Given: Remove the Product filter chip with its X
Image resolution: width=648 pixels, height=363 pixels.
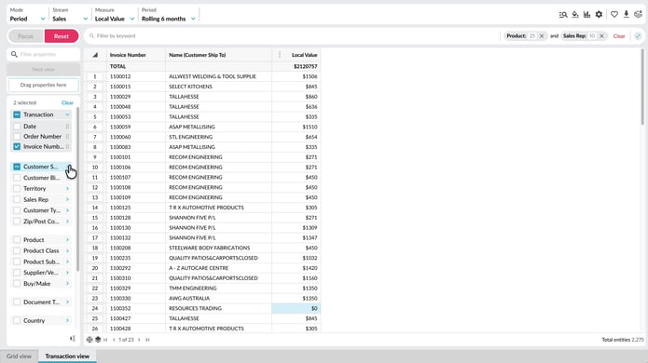Looking at the screenshot, I should point(542,36).
